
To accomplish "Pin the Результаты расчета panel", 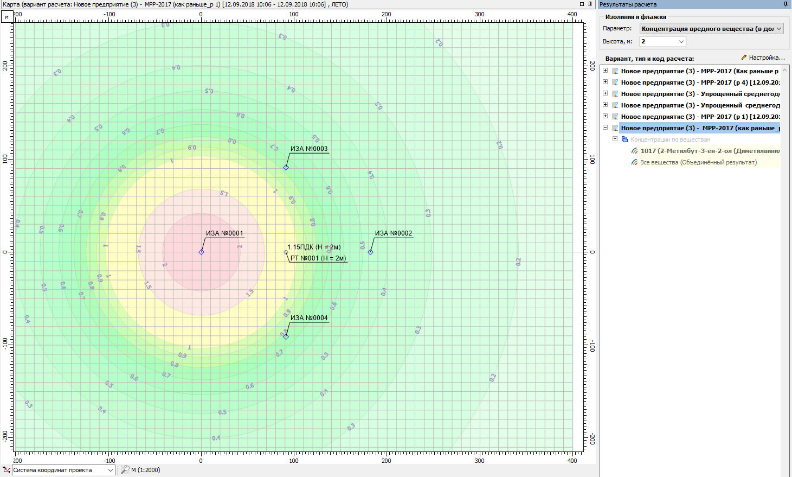I will pyautogui.click(x=786, y=4).
